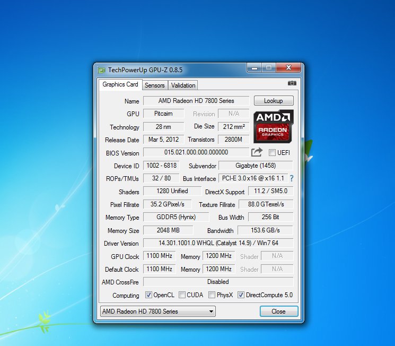Click the Memory Type field GDDR5 (Hynix)

(x=176, y=217)
